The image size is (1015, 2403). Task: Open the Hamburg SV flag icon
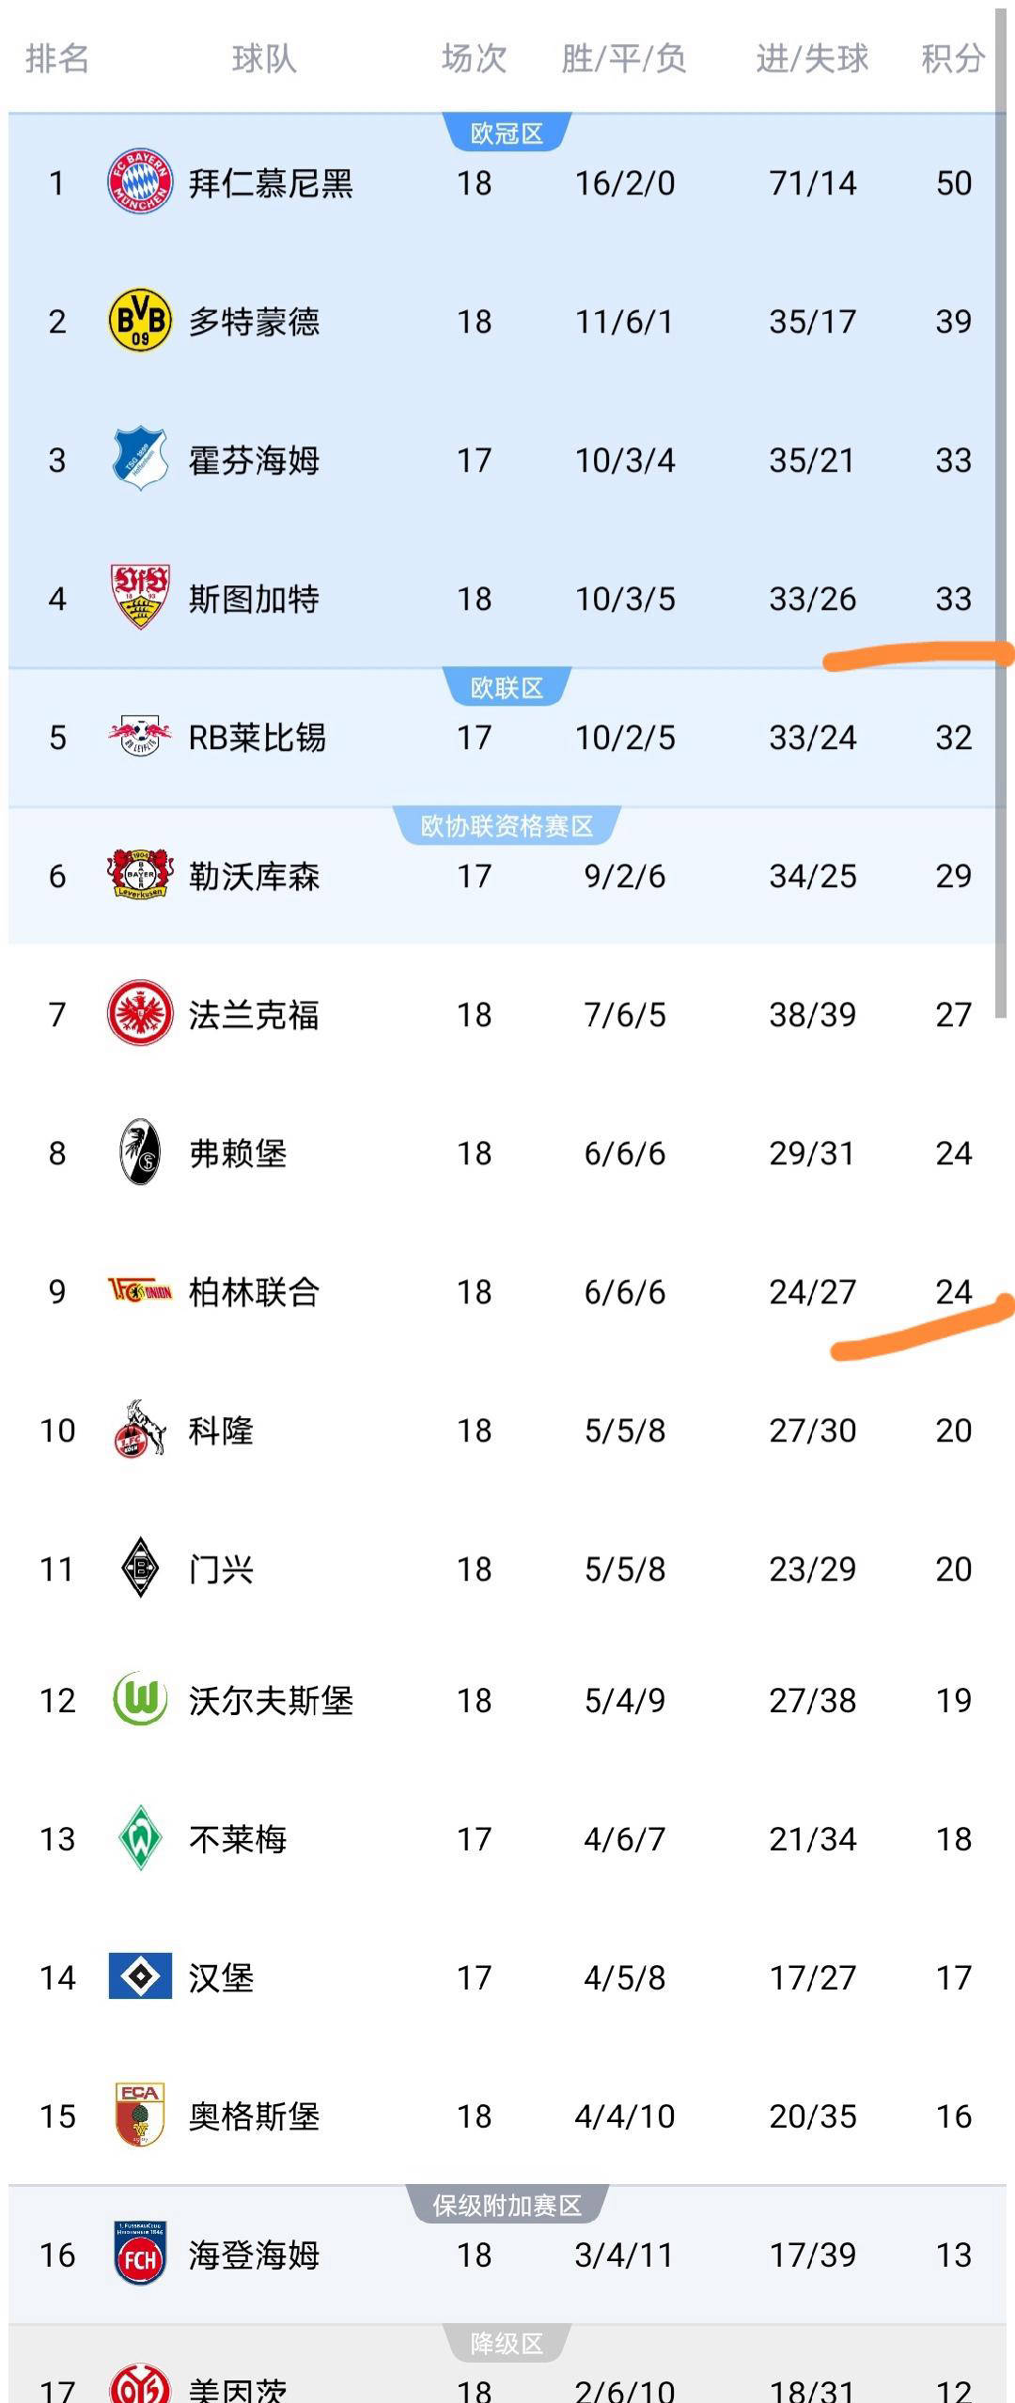click(140, 1977)
